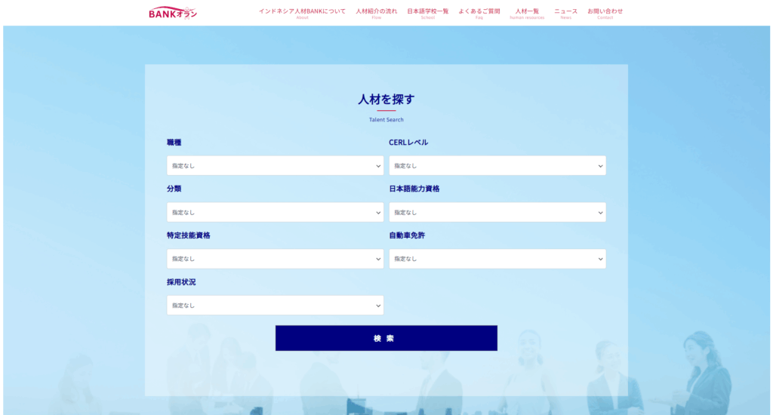The image size is (773, 415).
Task: Open the CERLレベル dropdown
Action: (x=497, y=165)
